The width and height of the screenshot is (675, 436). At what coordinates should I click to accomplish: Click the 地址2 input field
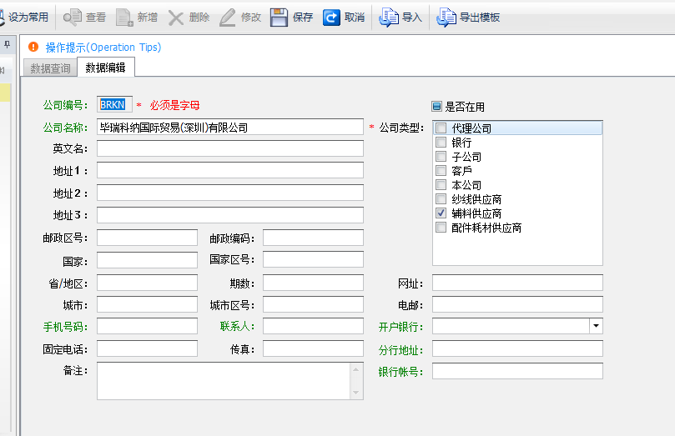click(x=230, y=193)
